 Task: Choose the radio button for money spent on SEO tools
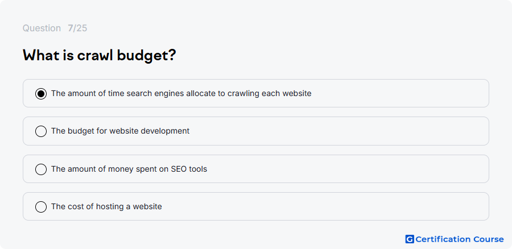[41, 169]
